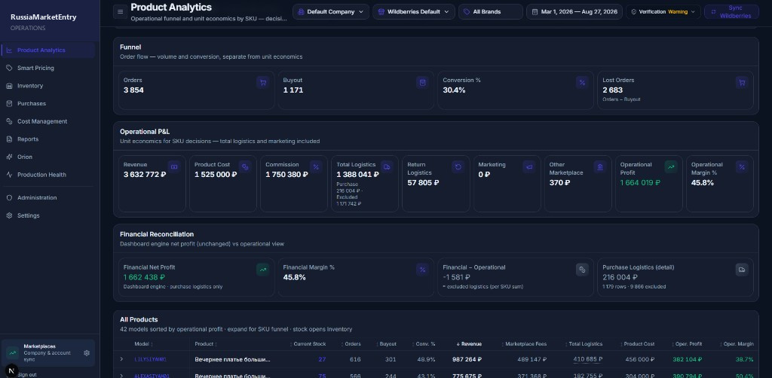Viewport: 772px width, 378px height.
Task: Open Marketplaces sync gear settings icon
Action: pyautogui.click(x=87, y=353)
